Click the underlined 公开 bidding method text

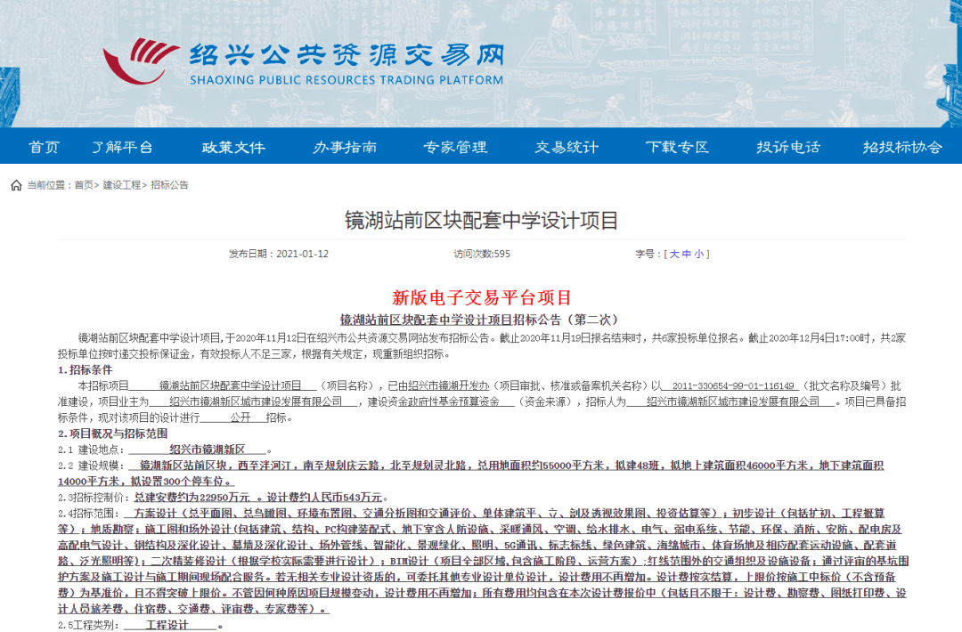240,417
